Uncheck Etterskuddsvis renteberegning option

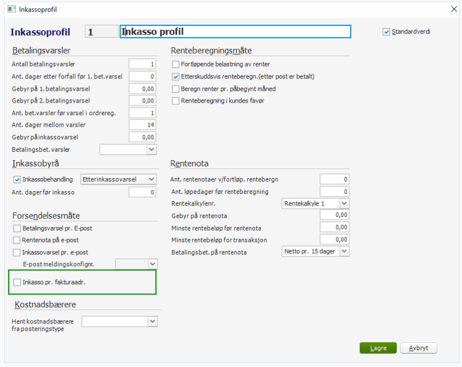(176, 77)
